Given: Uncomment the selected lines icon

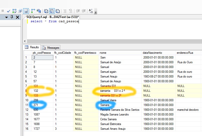Looking at the screenshot, I should (71, 11).
